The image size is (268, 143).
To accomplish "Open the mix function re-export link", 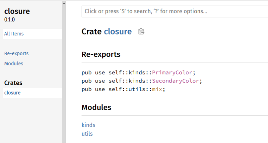I will pyautogui.click(x=157, y=89).
